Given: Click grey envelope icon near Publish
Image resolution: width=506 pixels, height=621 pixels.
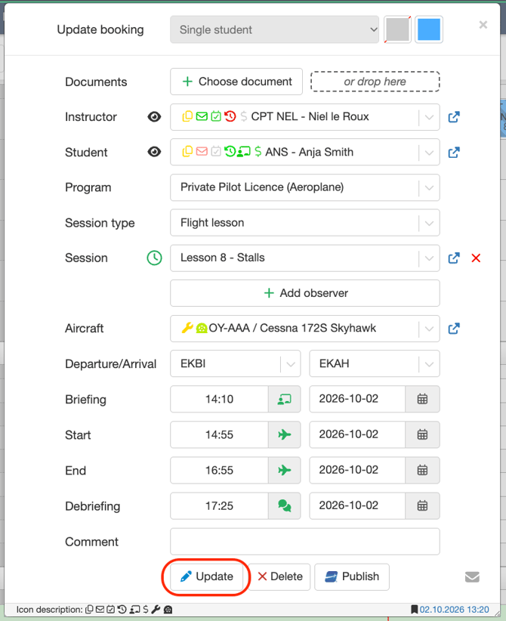Looking at the screenshot, I should [x=472, y=577].
